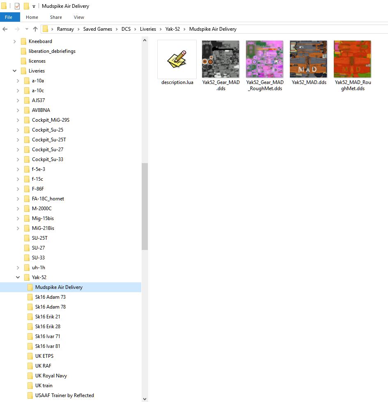Click DCS in the address breadcrumb
This screenshot has width=388, height=402.
coord(126,29)
